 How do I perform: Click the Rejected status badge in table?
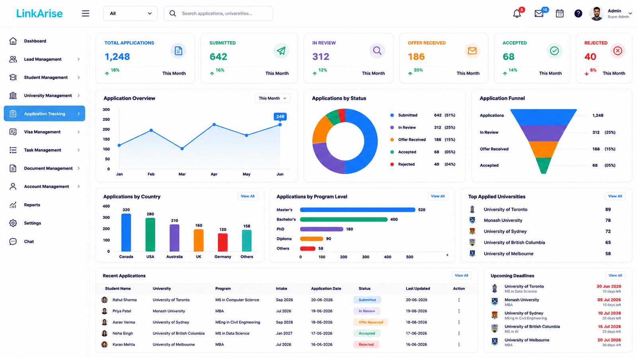(366, 344)
